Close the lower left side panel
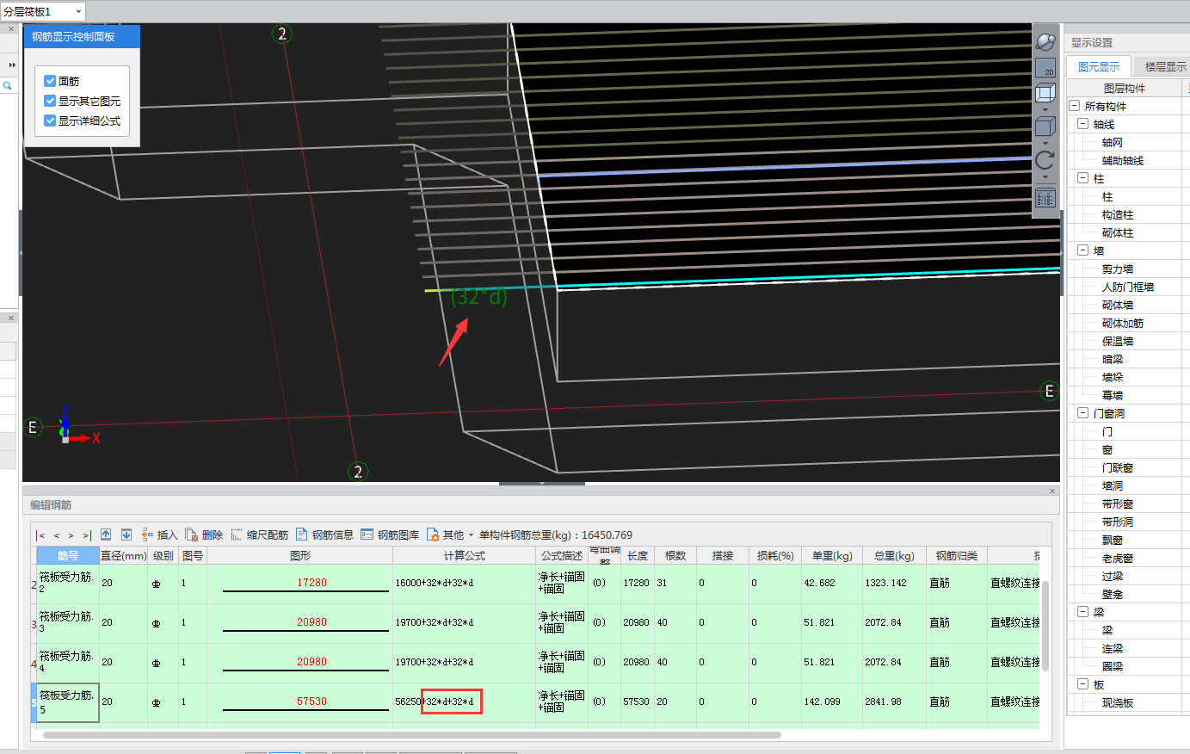This screenshot has height=754, width=1190. [11, 318]
